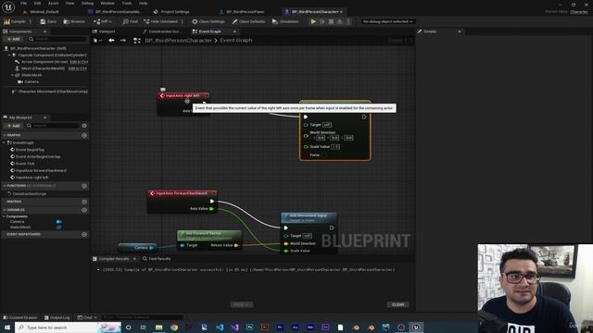The height and width of the screenshot is (333, 593).
Task: Click the EVENT DISPATCHERS plus icon
Action: point(84,234)
